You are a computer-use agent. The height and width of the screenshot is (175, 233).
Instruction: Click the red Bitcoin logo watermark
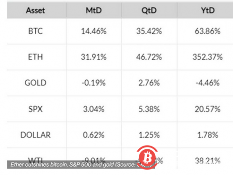click(x=147, y=157)
